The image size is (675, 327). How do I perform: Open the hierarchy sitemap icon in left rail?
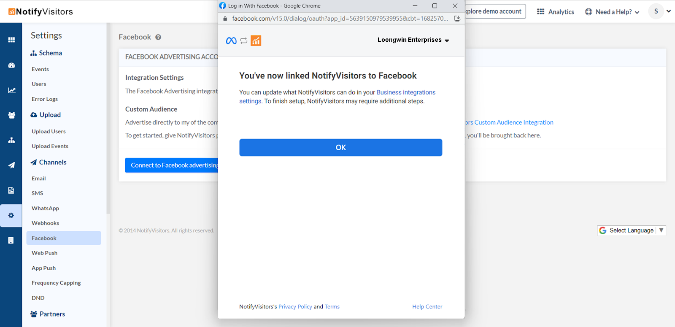point(11,140)
